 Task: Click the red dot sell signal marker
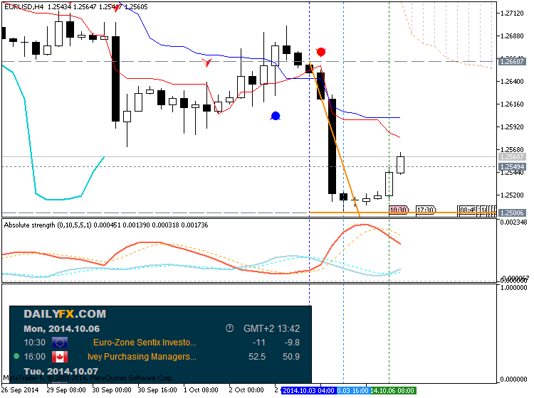(x=321, y=52)
